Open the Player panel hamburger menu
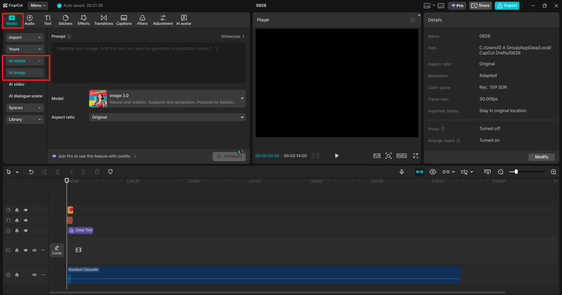Viewport: 562px width, 295px height. pos(412,20)
